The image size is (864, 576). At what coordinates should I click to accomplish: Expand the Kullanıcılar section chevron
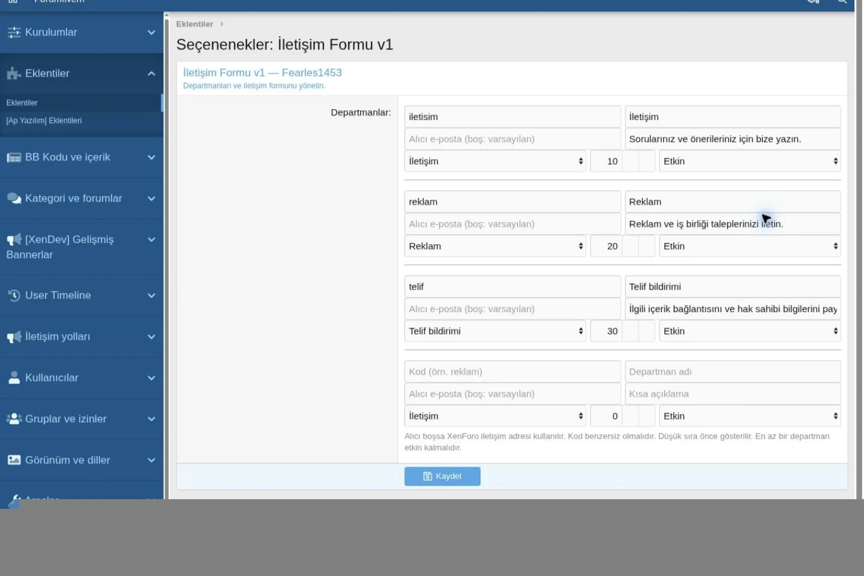click(151, 378)
